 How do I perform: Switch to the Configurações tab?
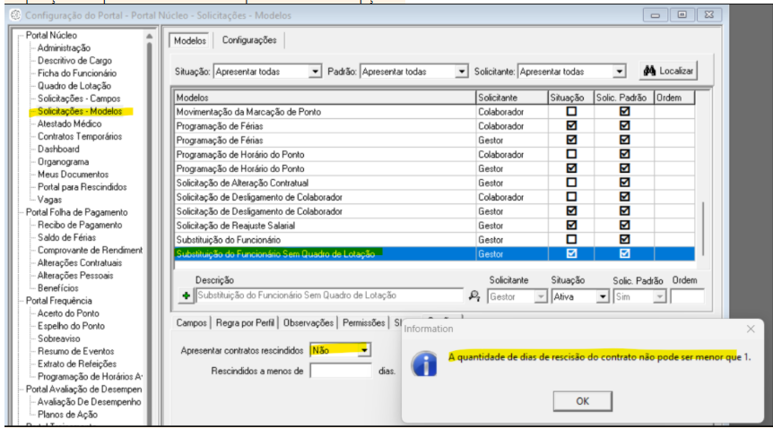(x=249, y=40)
